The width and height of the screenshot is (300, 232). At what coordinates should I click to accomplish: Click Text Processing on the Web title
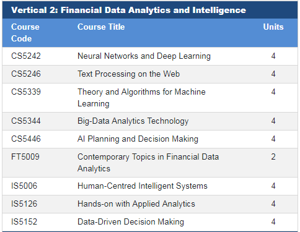tap(128, 74)
